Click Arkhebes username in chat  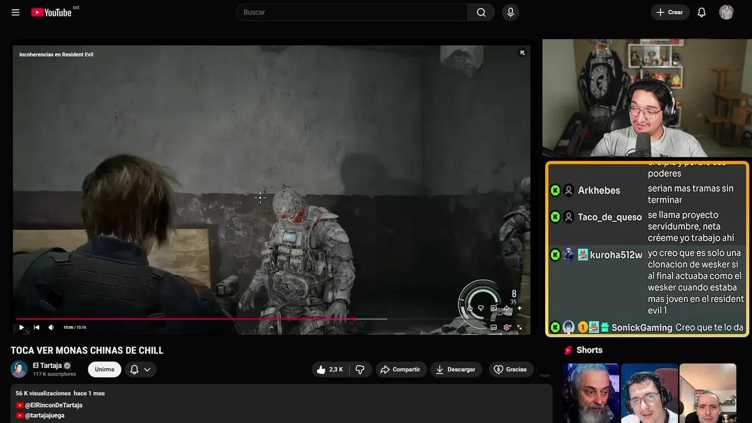click(599, 190)
